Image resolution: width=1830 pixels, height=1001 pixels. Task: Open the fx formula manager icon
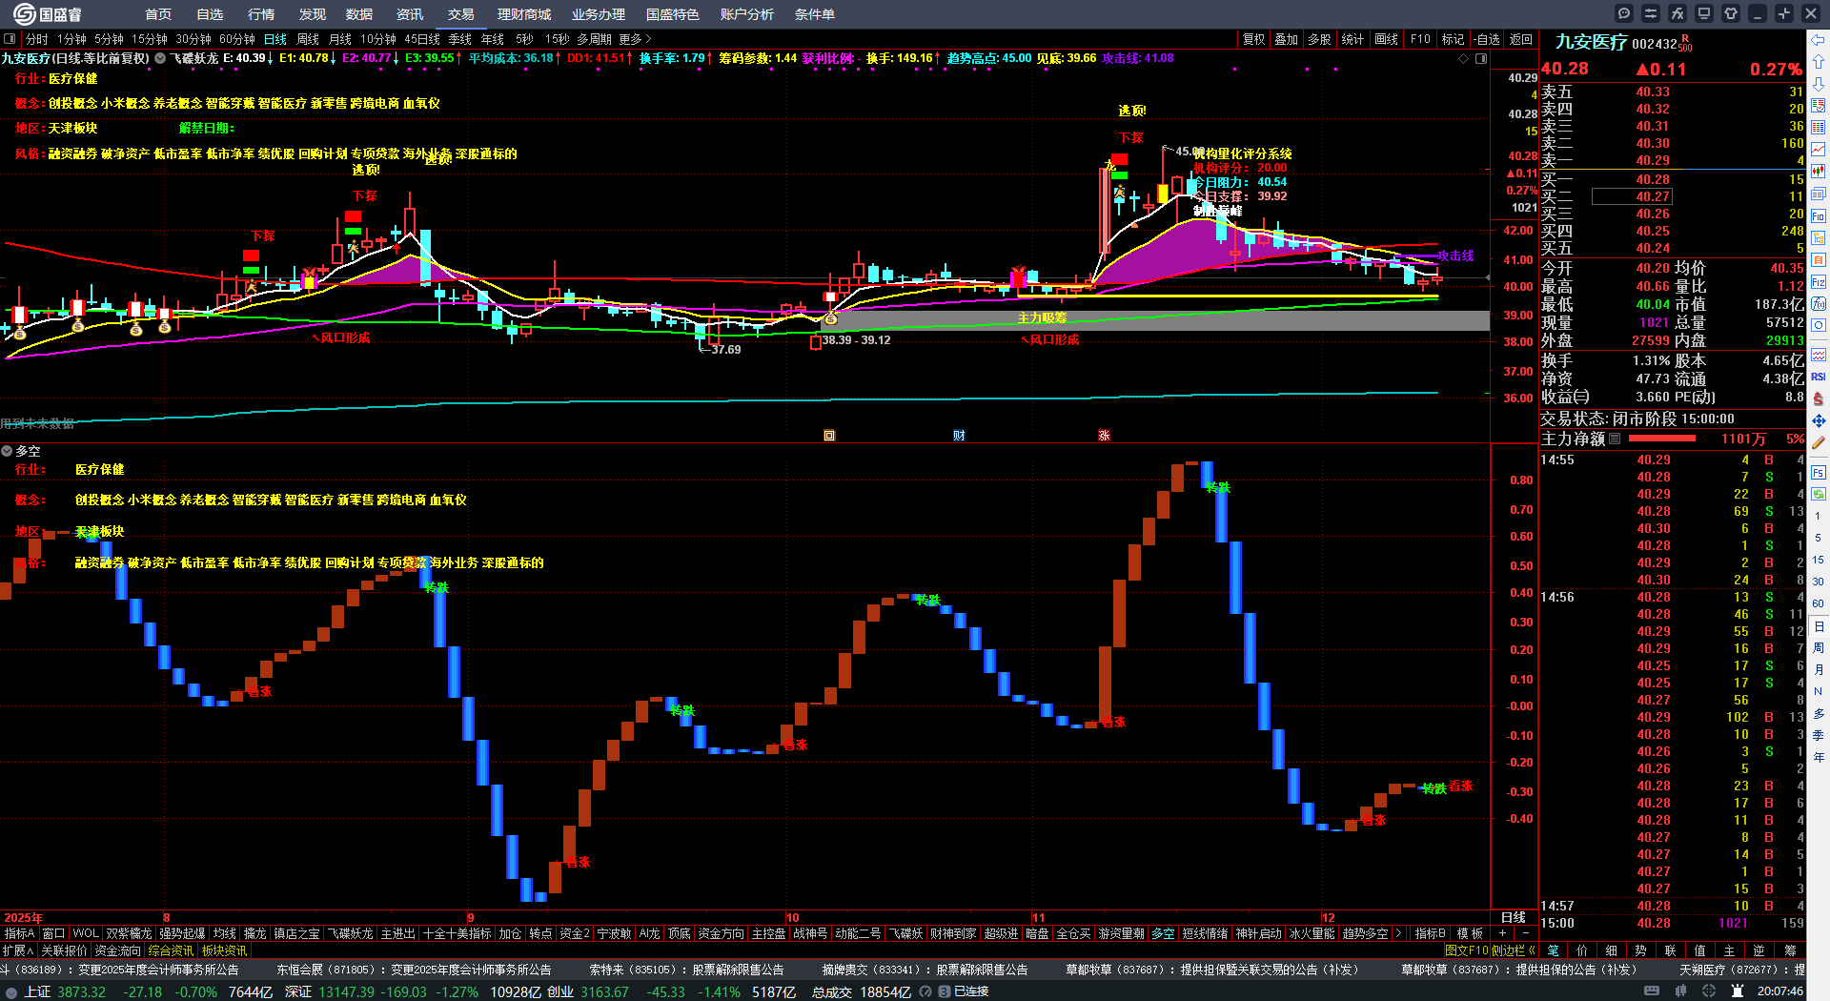click(x=1677, y=13)
